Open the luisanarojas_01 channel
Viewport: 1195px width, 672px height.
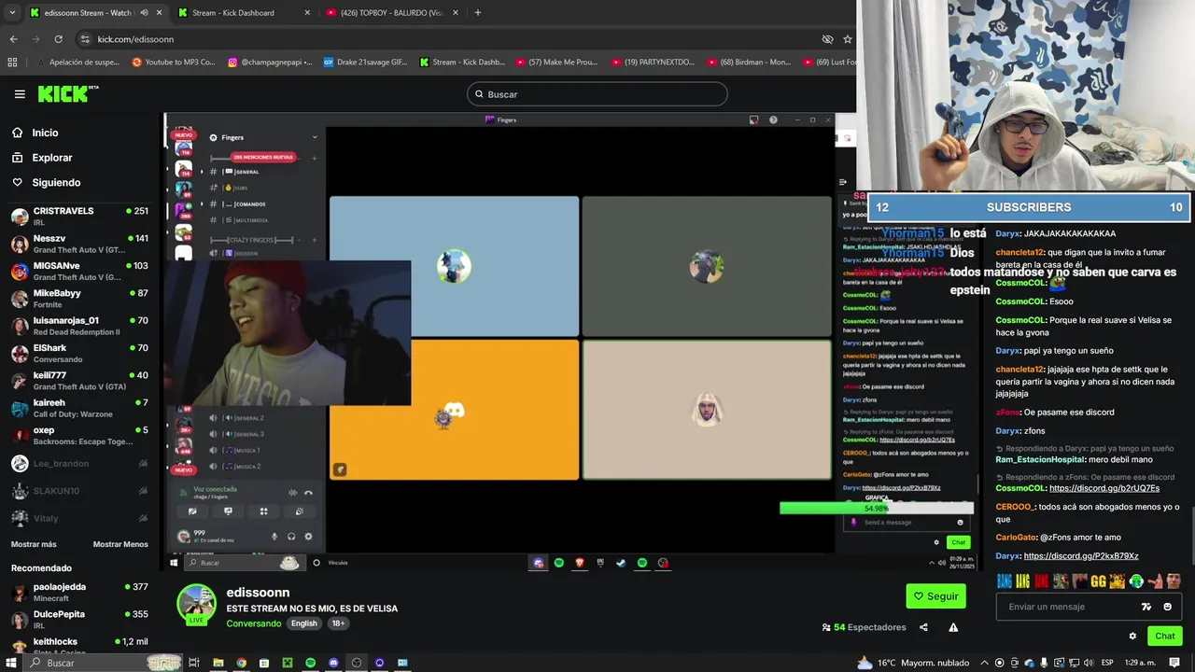pos(79,326)
